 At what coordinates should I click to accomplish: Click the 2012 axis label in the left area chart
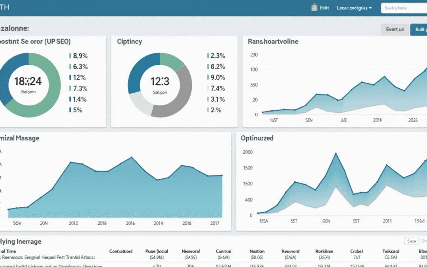[x=73, y=223]
